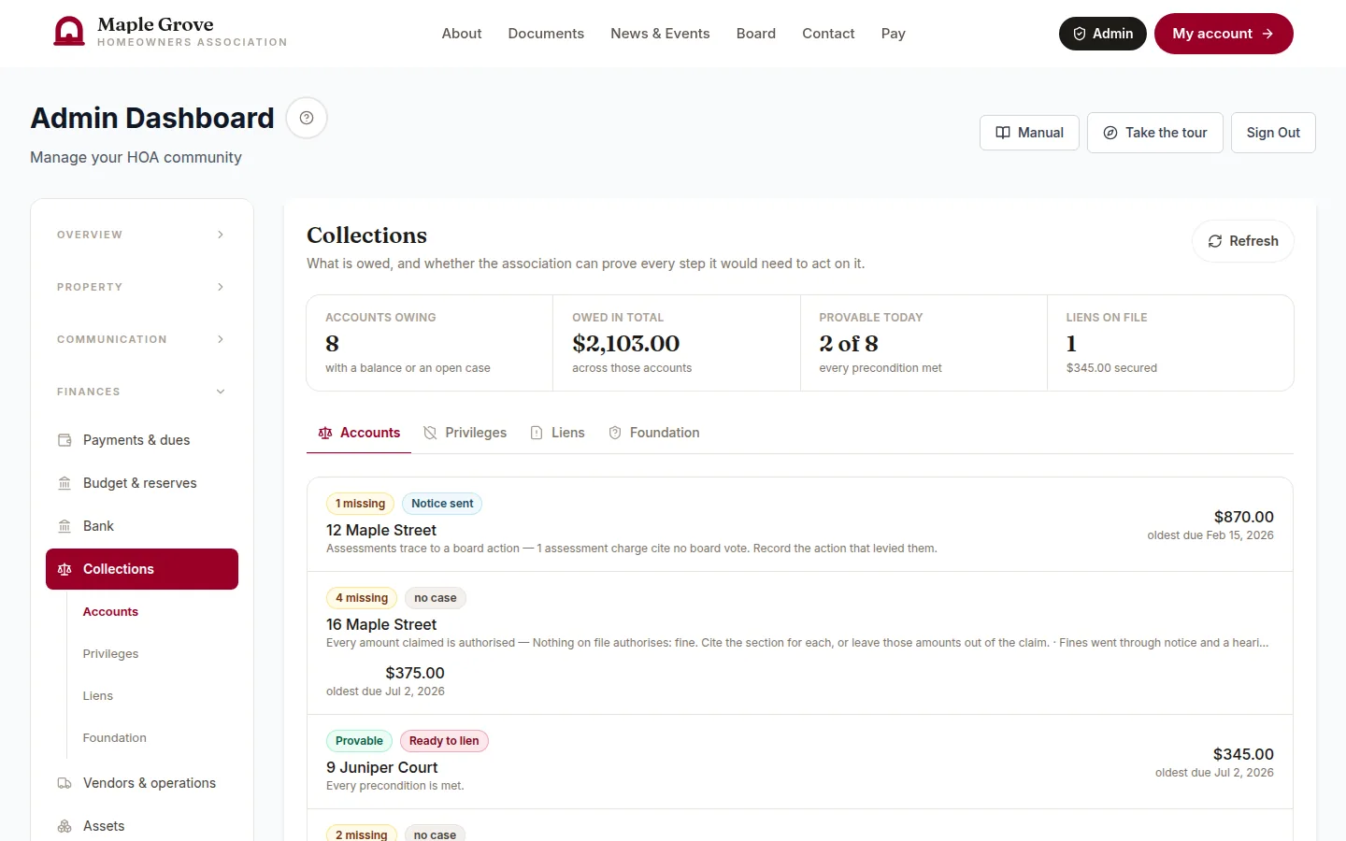The image size is (1346, 841).
Task: Click the Maple Grove arch logo icon
Action: (69, 32)
